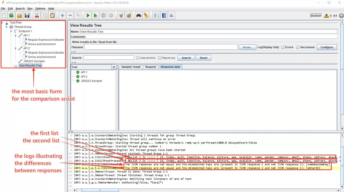Click green check icon of JSR223 Sampler result
This screenshot has height=192, width=344.
pyautogui.click(x=78, y=81)
